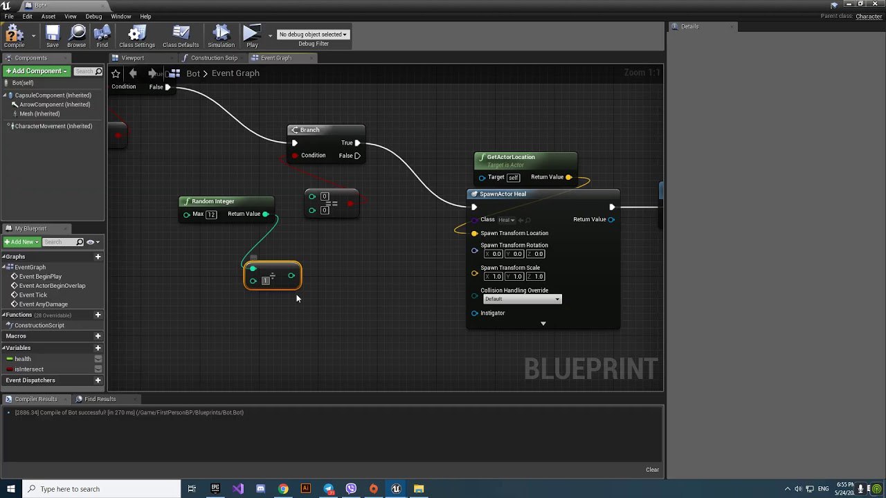Save the blueprint with Save icon

[53, 36]
